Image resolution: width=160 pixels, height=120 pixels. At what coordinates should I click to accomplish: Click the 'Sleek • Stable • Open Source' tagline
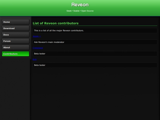(x=80, y=11)
